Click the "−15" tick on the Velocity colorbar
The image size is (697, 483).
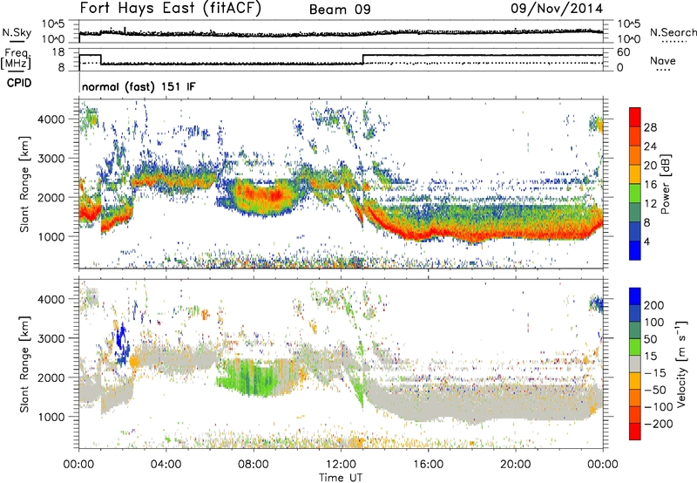654,372
